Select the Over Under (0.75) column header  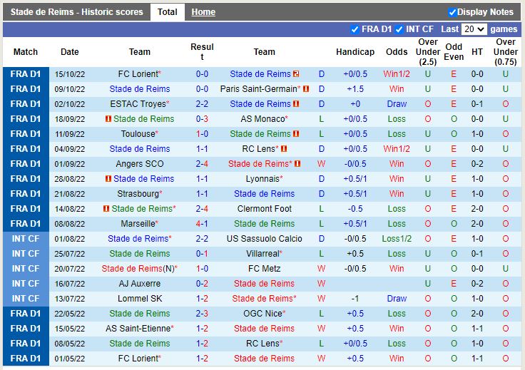(505, 52)
